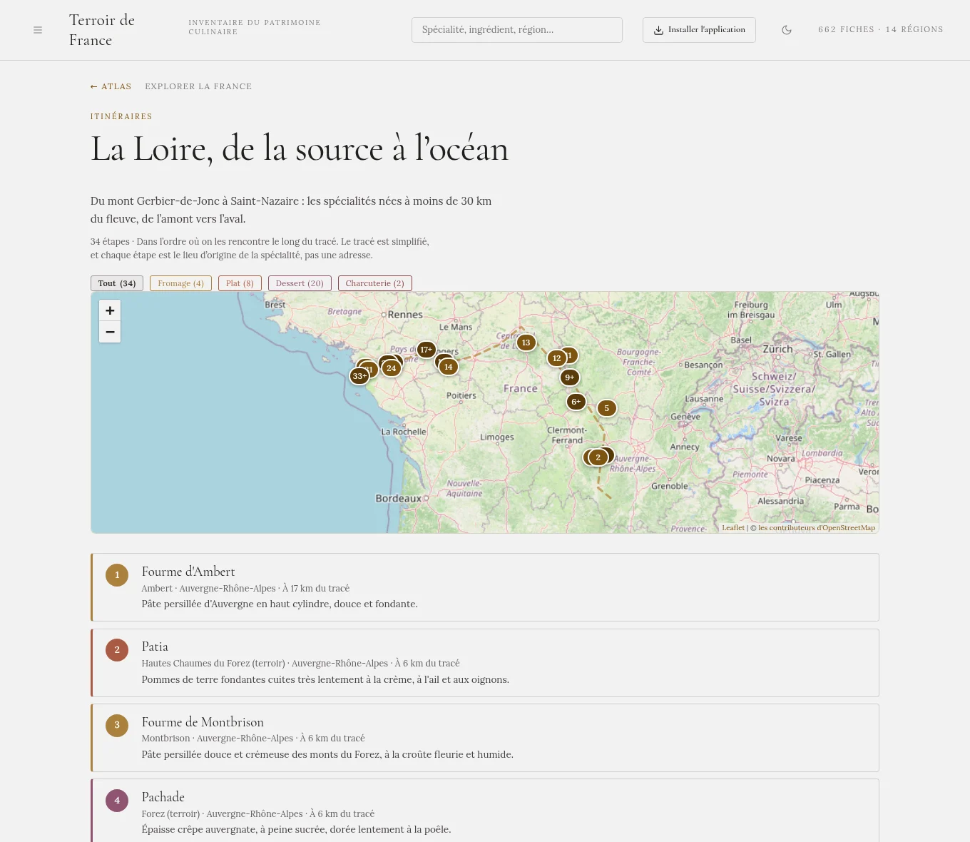Open the Leaflet attribution link
The image size is (970, 842).
732,528
